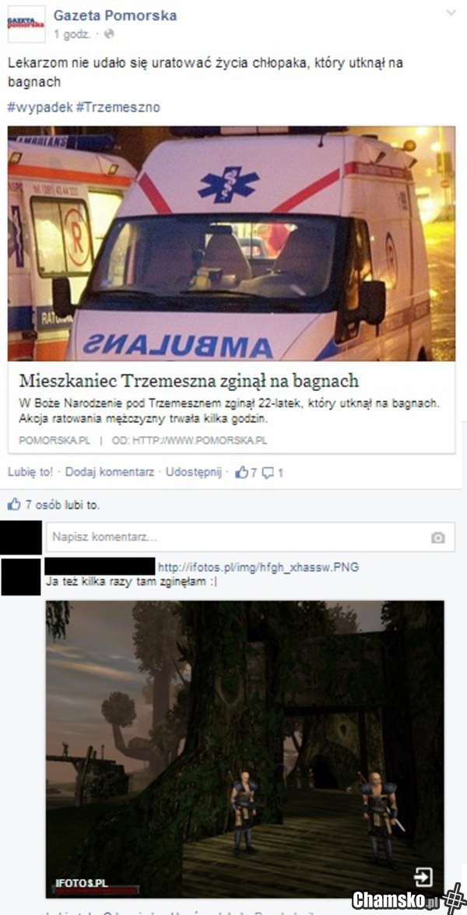
Task: Open the #wypadek hashtag
Action: [x=40, y=107]
